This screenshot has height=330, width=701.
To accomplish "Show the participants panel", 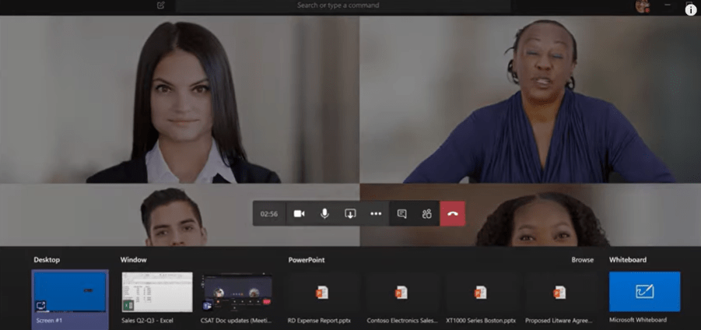I will click(427, 214).
